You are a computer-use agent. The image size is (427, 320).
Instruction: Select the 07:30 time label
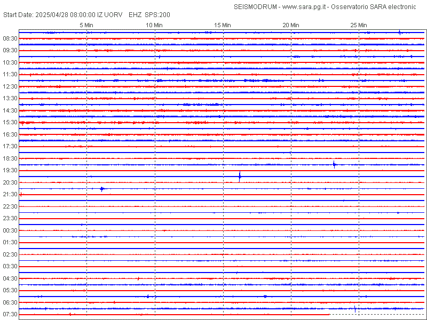pyautogui.click(x=10, y=314)
